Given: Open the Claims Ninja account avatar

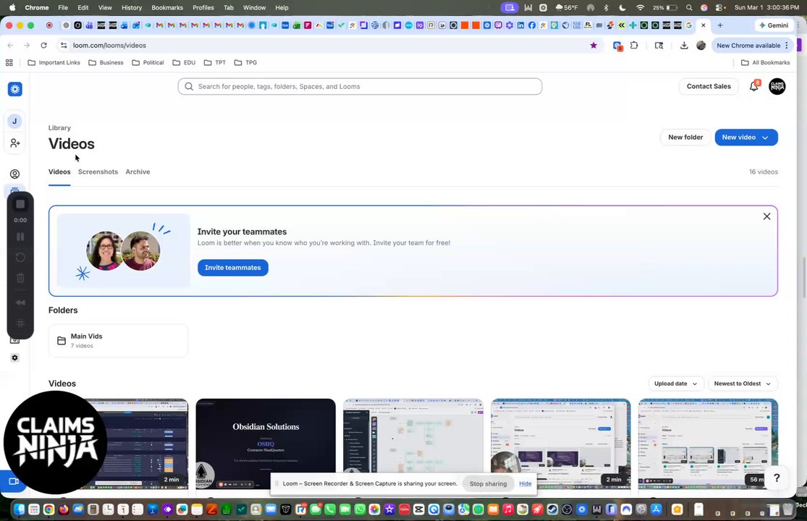Looking at the screenshot, I should (777, 86).
